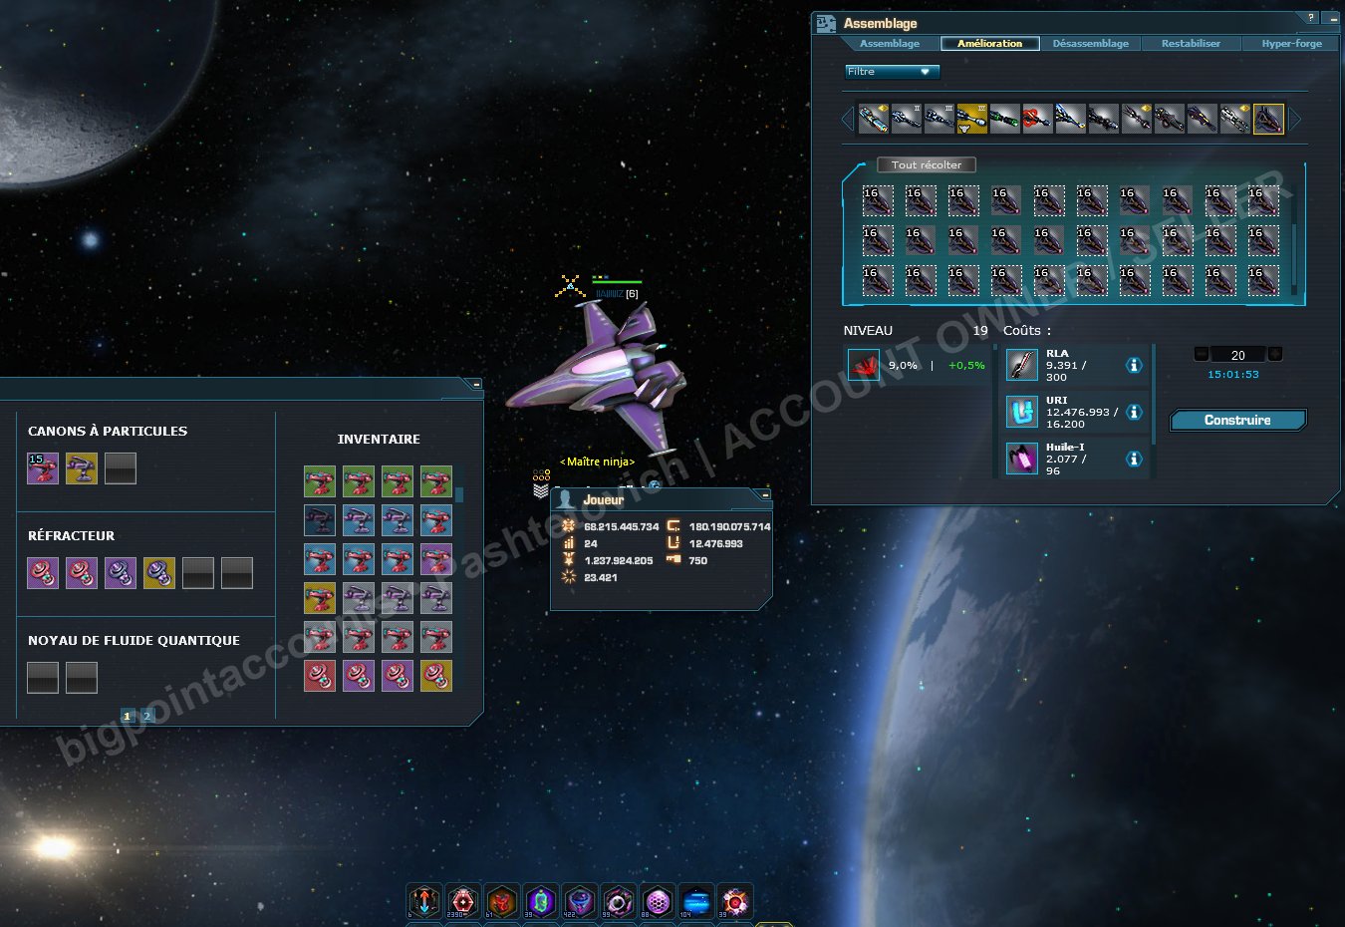Select the blue-and-yellow laser in carousel
The width and height of the screenshot is (1345, 927).
coord(1070,119)
